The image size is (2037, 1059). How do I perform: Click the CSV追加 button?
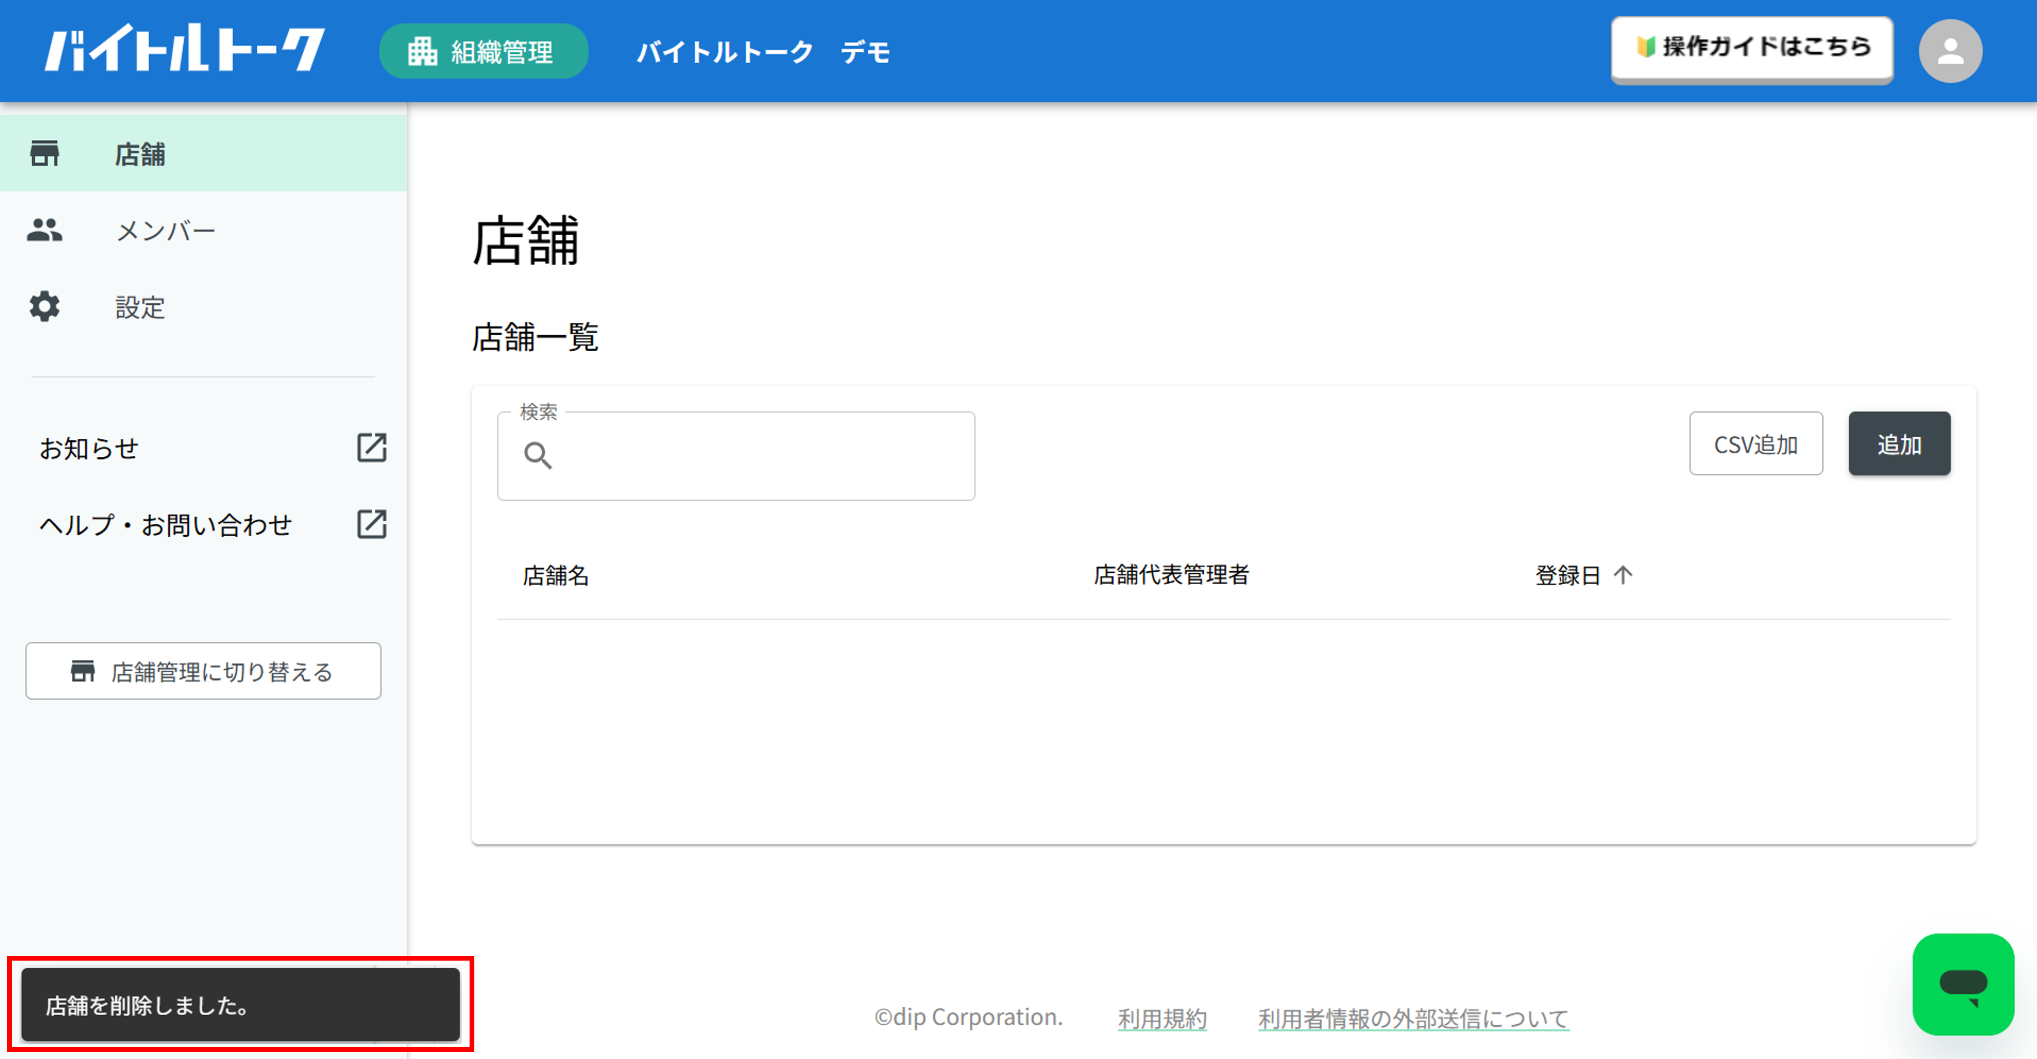coord(1756,443)
